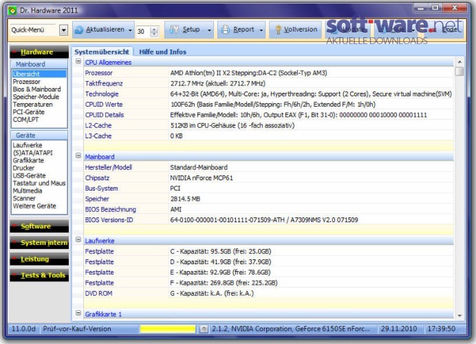Click the Report printer icon

click(226, 30)
